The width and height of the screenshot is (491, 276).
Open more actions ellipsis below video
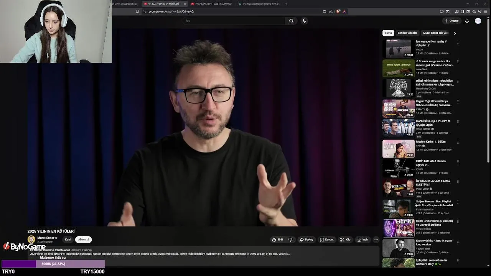pos(376,240)
